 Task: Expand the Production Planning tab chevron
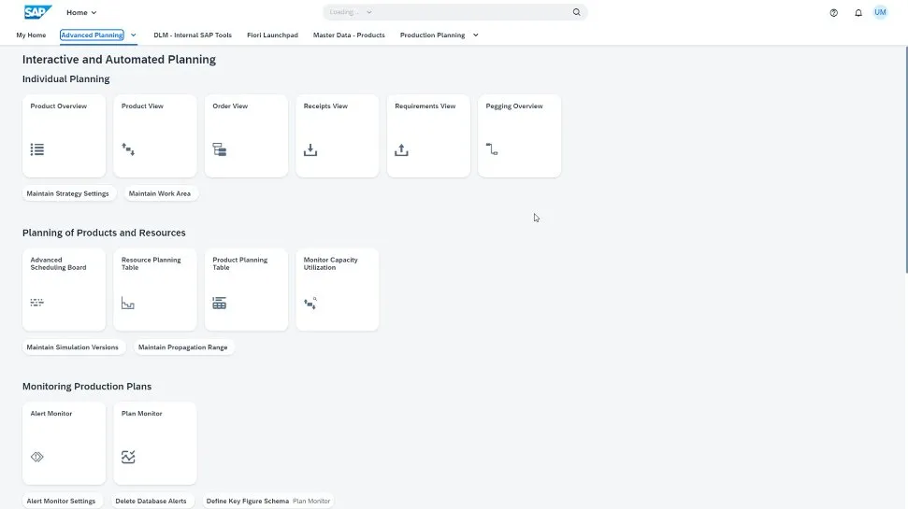tap(476, 35)
